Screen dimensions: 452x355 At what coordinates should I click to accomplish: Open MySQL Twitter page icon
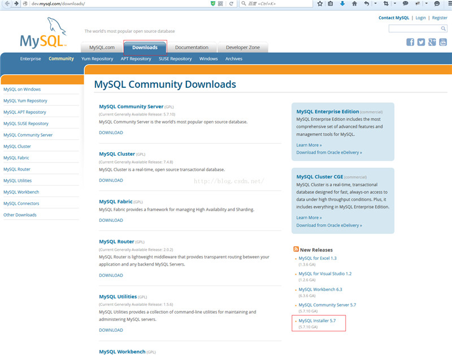pyautogui.click(x=421, y=42)
